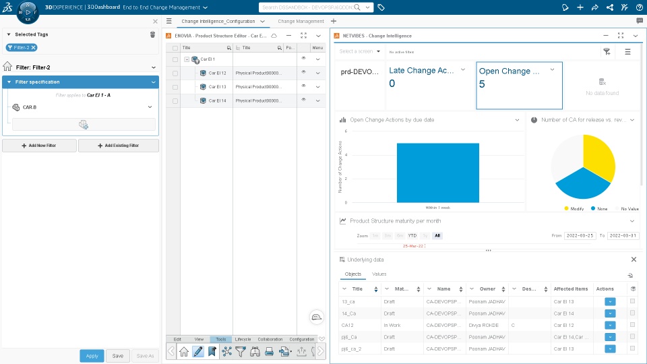Click the print icon in editor toolbar
Image resolution: width=647 pixels, height=364 pixels.
pos(269,352)
